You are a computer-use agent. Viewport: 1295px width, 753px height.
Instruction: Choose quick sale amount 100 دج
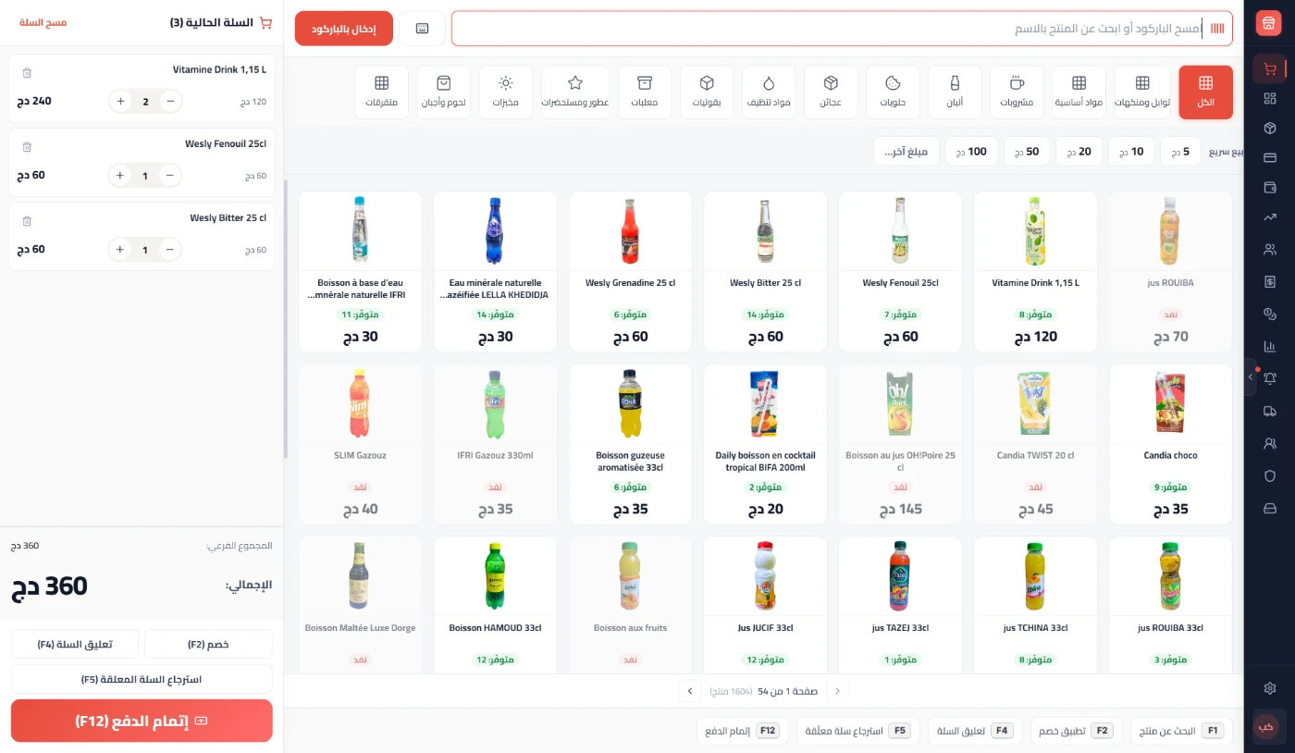(971, 151)
